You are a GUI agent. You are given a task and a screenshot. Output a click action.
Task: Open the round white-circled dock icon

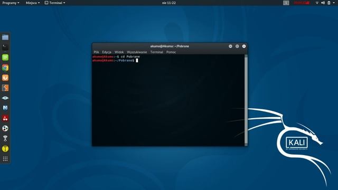pos(5,128)
